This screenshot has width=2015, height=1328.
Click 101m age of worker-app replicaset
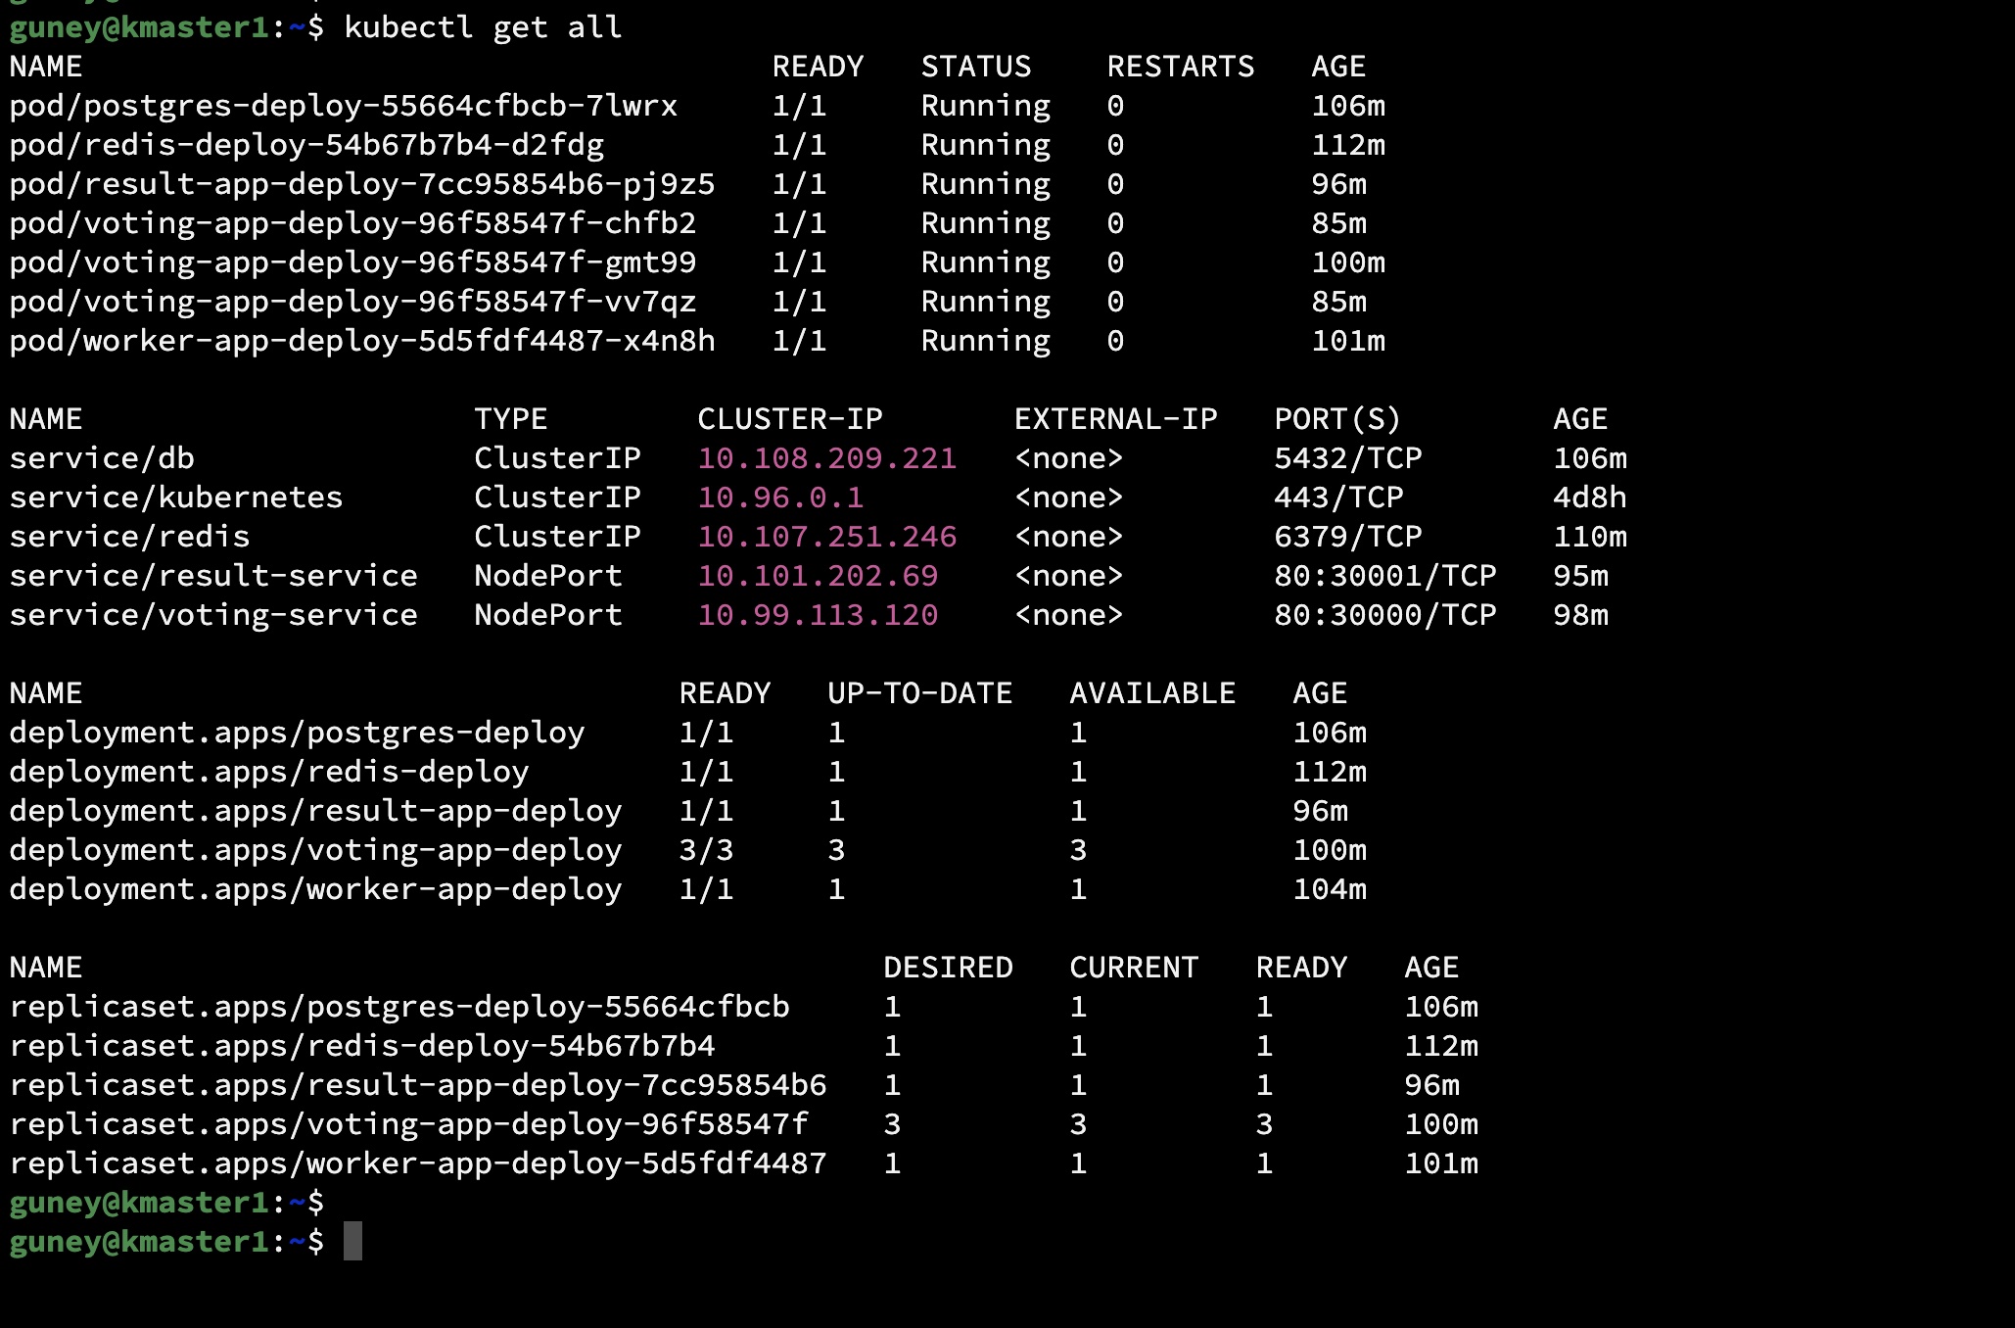[x=1441, y=1163]
